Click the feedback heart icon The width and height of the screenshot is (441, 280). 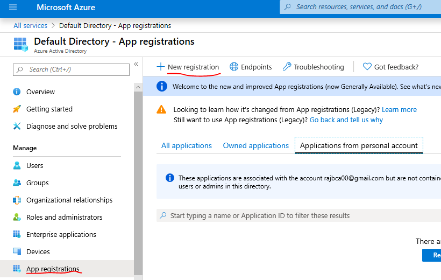(x=367, y=67)
